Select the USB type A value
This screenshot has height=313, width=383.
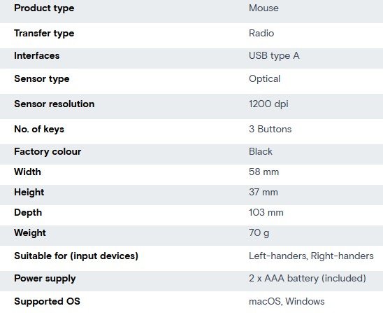tap(274, 56)
